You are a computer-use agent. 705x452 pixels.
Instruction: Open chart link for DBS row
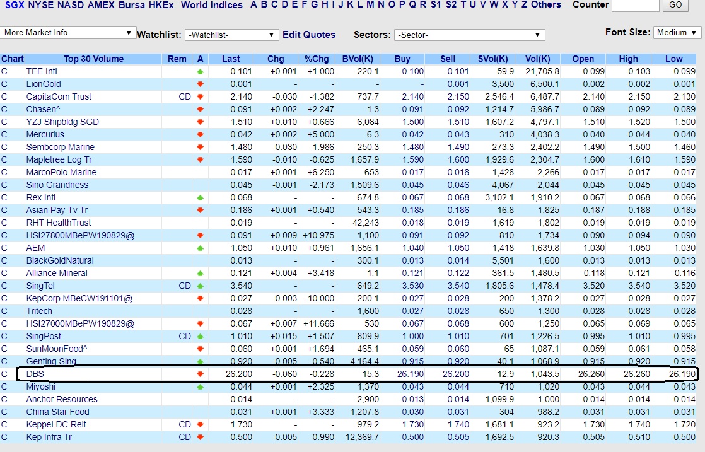[x=4, y=374]
